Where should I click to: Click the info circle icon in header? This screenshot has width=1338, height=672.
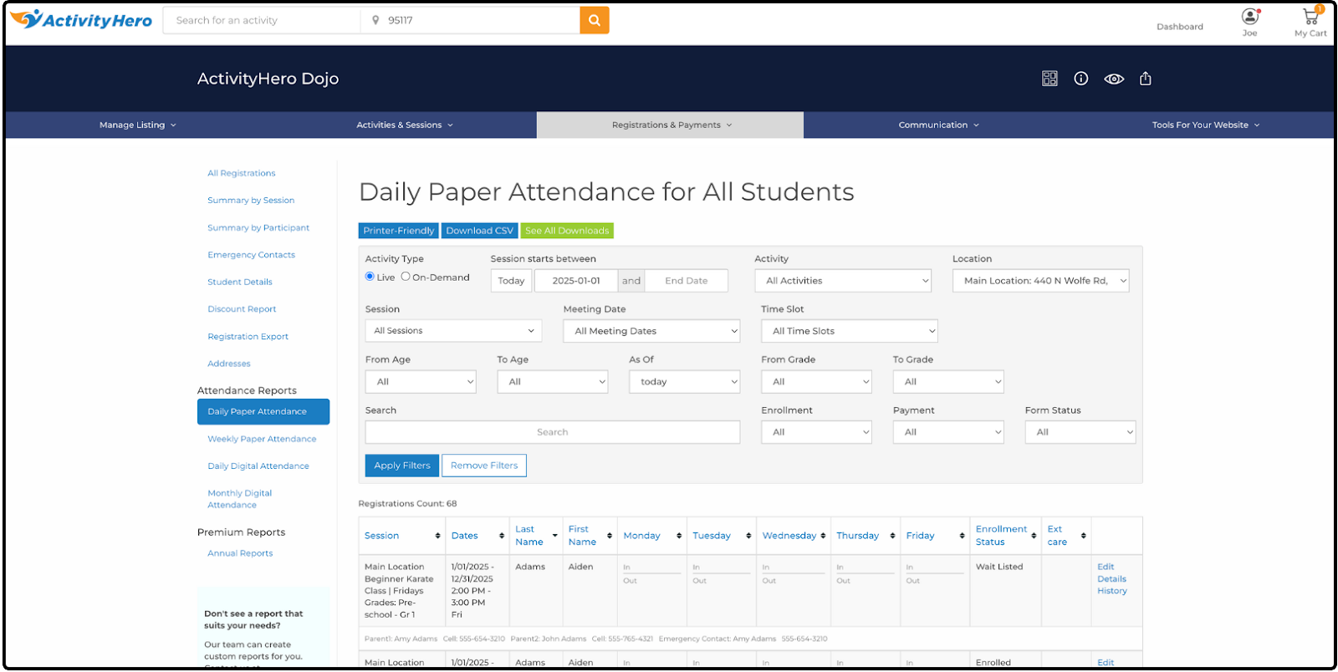1081,79
